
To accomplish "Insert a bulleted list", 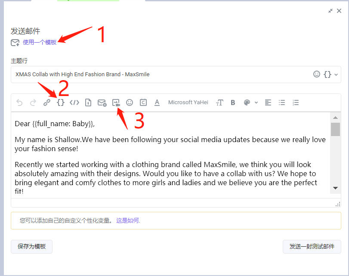I will (x=282, y=102).
